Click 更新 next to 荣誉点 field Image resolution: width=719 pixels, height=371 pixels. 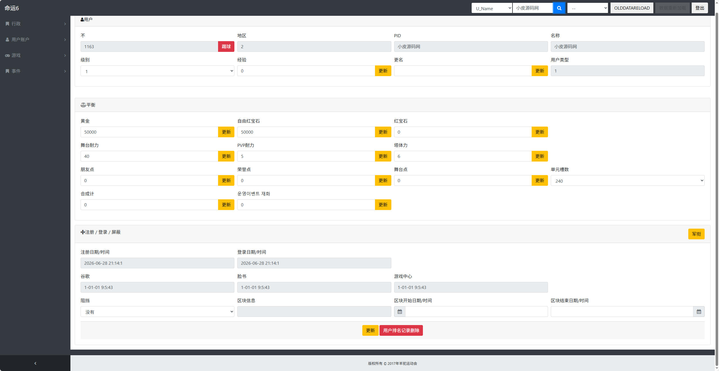click(x=383, y=180)
